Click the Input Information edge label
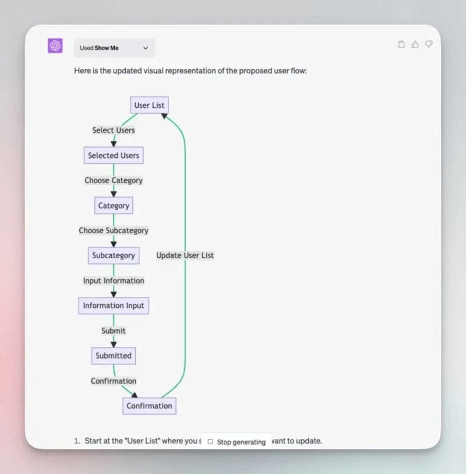Screen dimensions: 466x474 (x=114, y=280)
